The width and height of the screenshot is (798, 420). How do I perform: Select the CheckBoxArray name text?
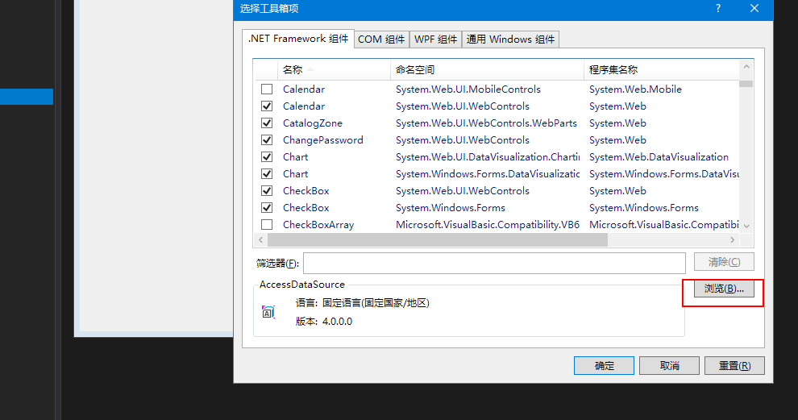318,224
